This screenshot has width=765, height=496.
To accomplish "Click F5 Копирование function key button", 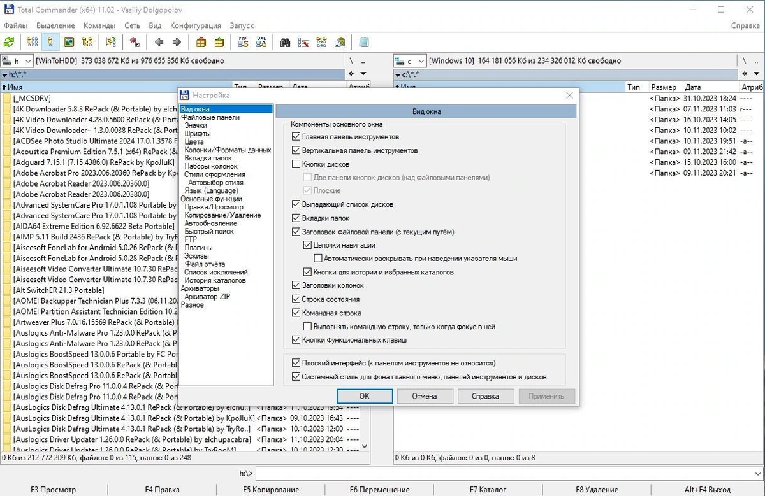I will pos(271,490).
